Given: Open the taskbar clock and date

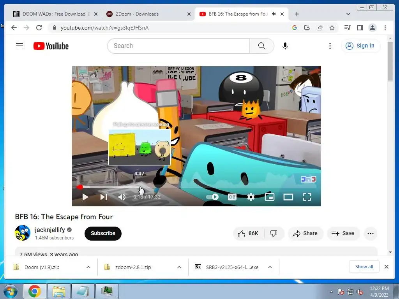Looking at the screenshot, I should (379, 292).
